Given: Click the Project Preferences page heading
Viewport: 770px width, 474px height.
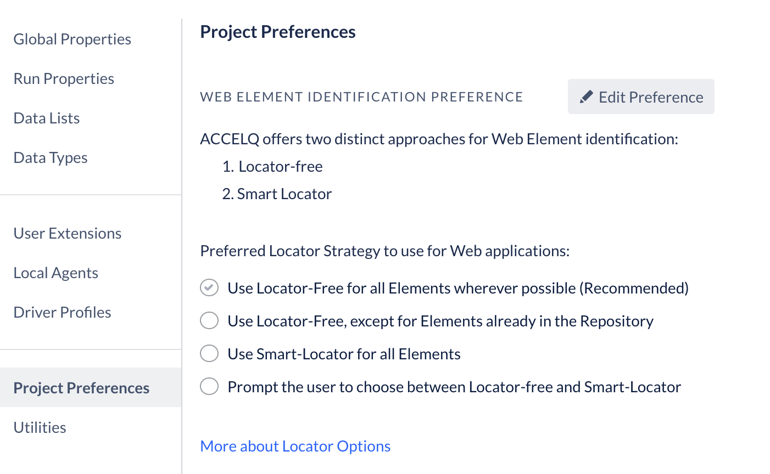Looking at the screenshot, I should point(278,32).
